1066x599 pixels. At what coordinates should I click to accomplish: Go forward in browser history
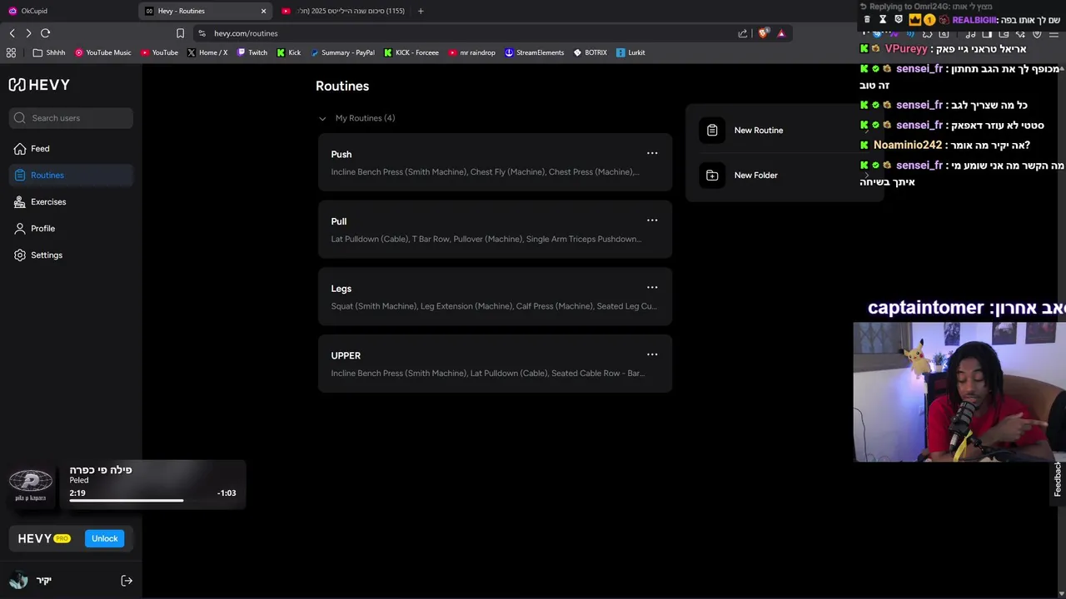(28, 33)
